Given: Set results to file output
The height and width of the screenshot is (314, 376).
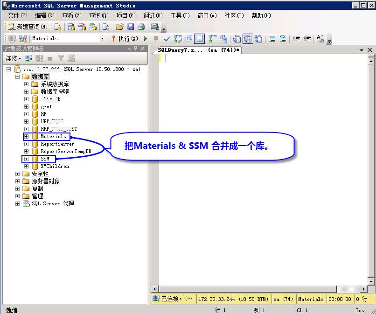Looking at the screenshot, I should click(258, 39).
